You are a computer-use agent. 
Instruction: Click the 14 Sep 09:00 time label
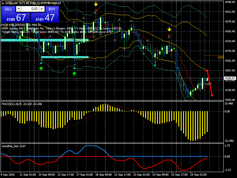(47, 175)
